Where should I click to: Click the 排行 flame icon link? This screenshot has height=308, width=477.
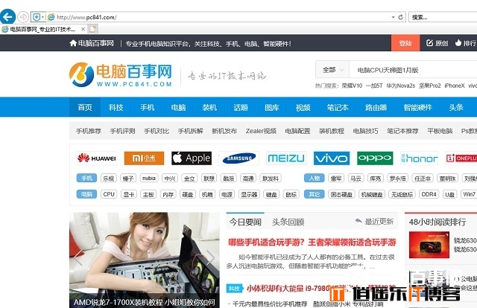tap(466, 43)
